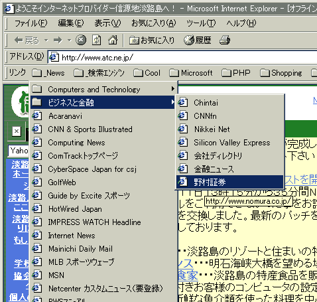Select the Computing News bookmark
The width and height of the screenshot is (317, 302).
click(x=103, y=143)
